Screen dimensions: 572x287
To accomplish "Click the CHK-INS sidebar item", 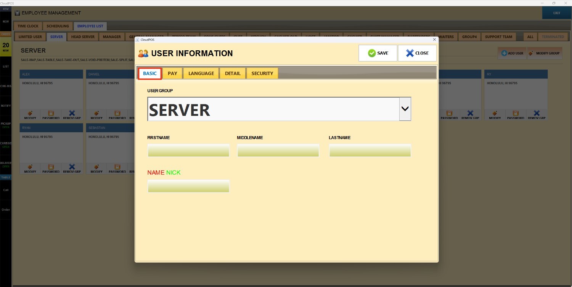I will [x=6, y=86].
